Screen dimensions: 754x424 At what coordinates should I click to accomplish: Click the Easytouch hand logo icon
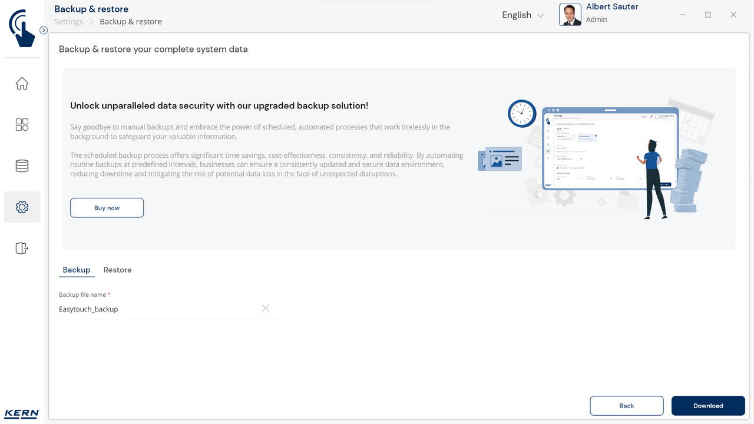click(x=22, y=28)
